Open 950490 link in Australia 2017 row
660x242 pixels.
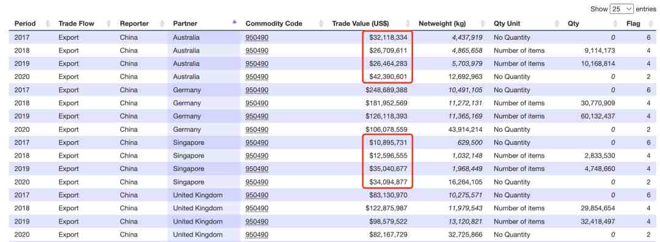[x=257, y=37]
